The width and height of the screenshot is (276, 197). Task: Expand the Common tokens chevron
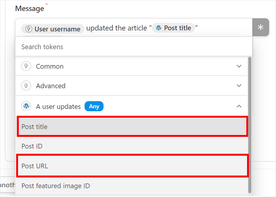tap(239, 66)
